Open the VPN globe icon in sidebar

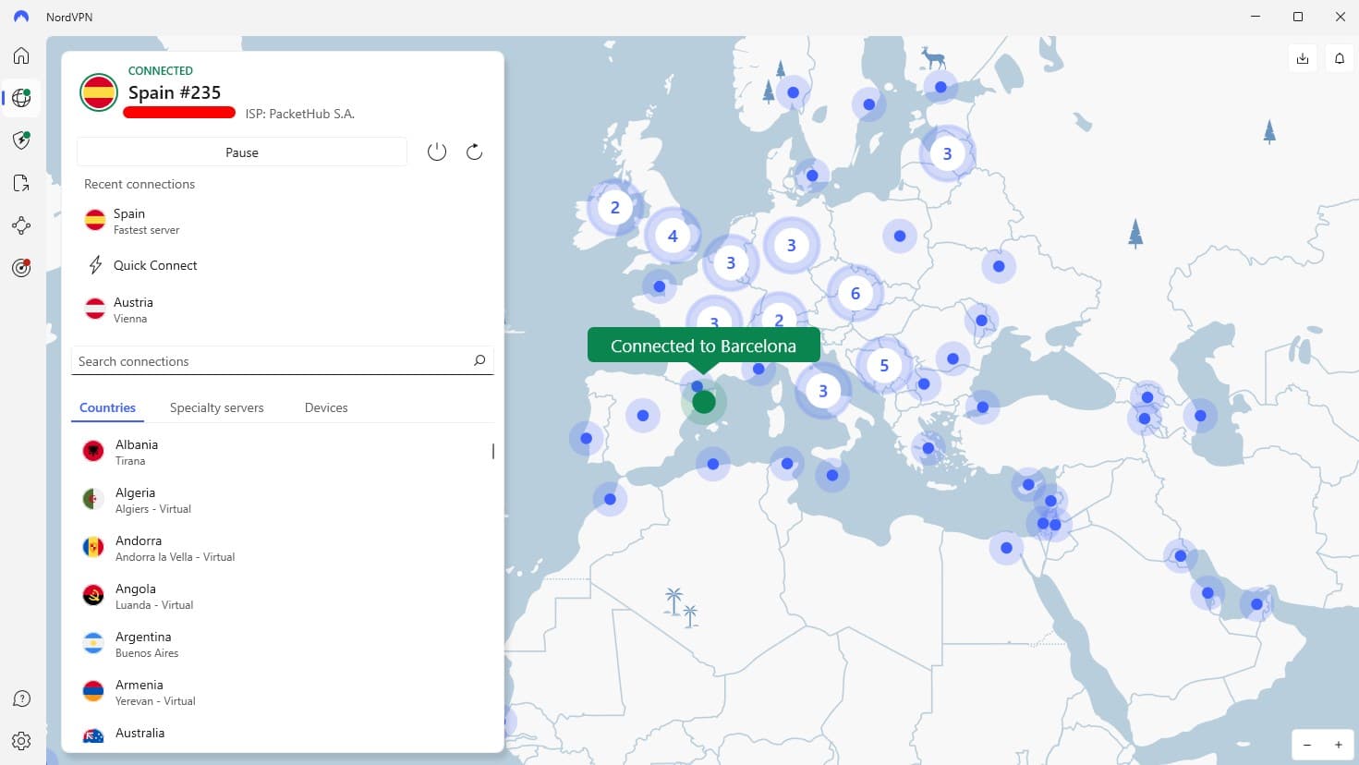[21, 98]
